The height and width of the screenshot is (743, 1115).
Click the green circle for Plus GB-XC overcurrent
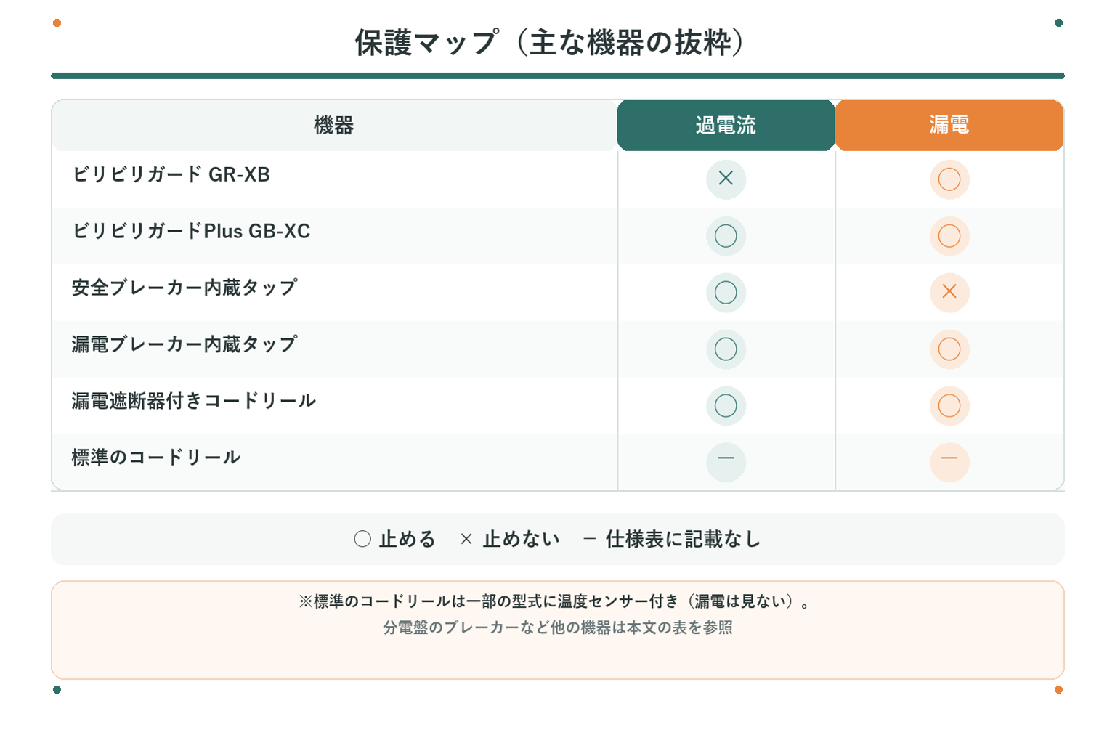pos(726,235)
